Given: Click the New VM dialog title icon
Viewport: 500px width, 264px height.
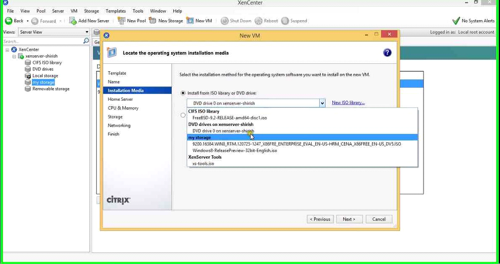Looking at the screenshot, I should click(107, 35).
